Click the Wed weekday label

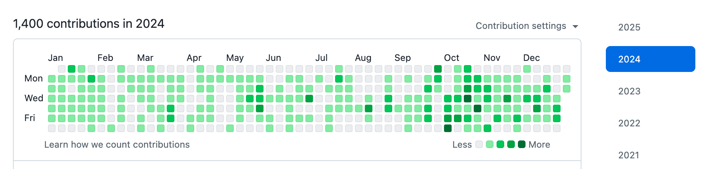coord(34,98)
